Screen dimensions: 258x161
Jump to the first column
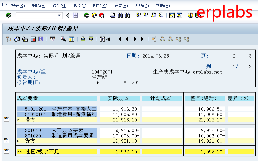[119, 39]
